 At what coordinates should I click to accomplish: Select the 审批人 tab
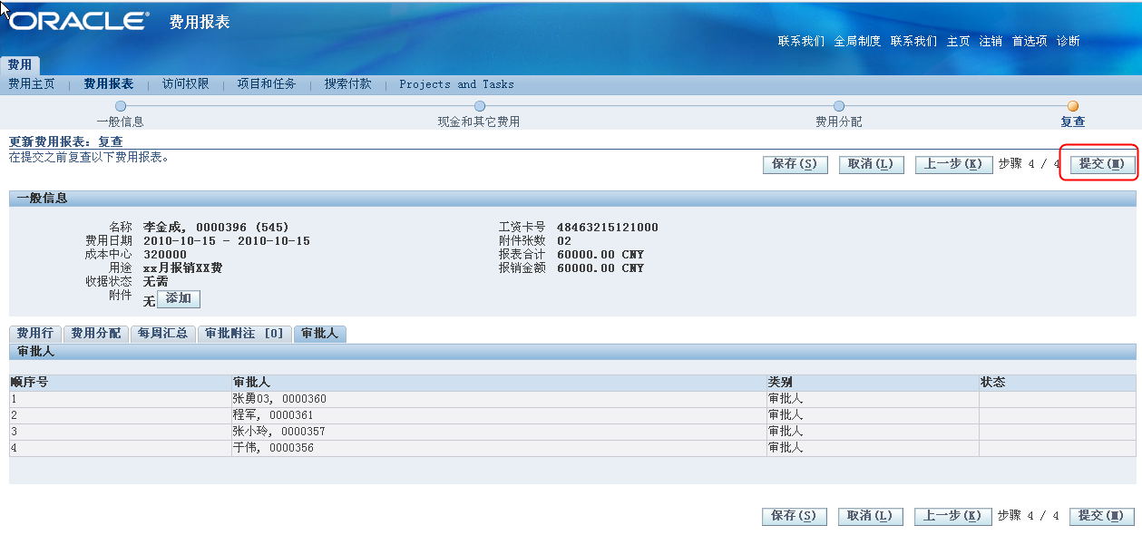tap(319, 334)
